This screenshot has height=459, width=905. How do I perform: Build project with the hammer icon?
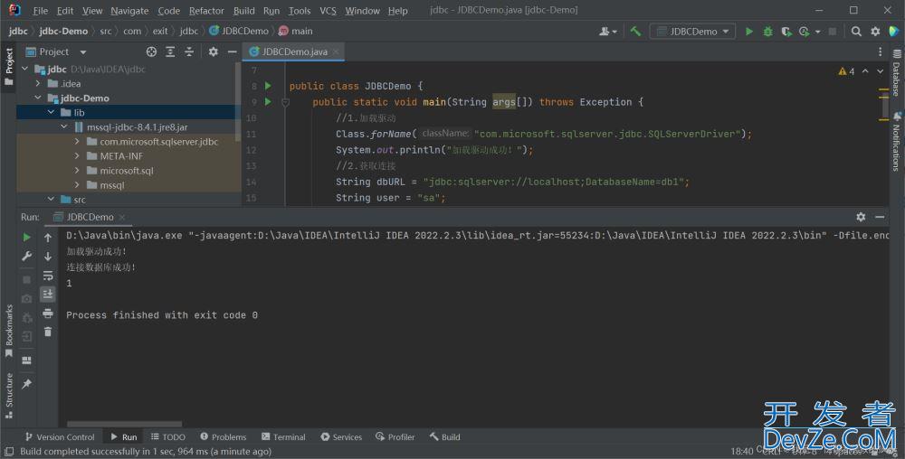pyautogui.click(x=635, y=32)
